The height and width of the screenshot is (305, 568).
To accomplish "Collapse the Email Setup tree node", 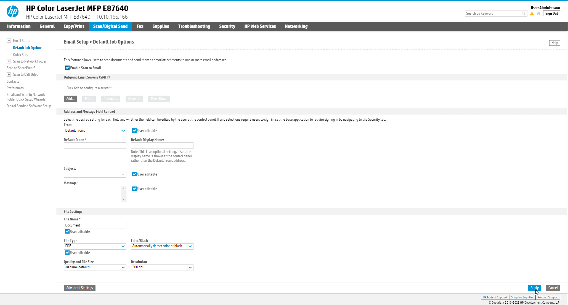I will (9, 41).
